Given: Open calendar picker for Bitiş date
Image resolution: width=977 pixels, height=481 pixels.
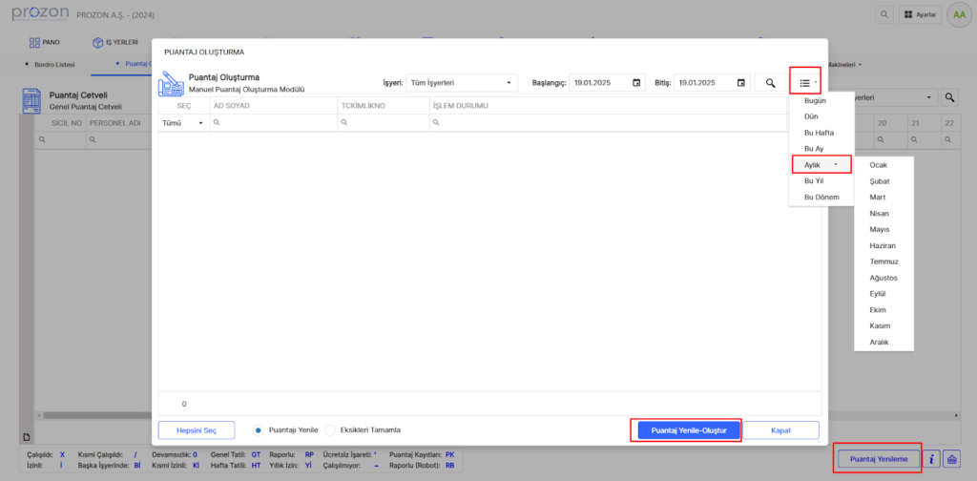Looking at the screenshot, I should click(741, 83).
